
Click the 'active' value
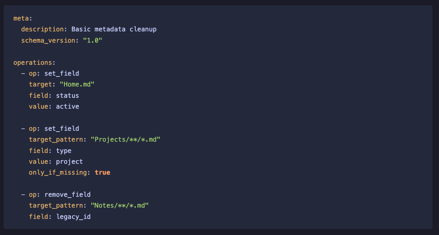tap(68, 107)
